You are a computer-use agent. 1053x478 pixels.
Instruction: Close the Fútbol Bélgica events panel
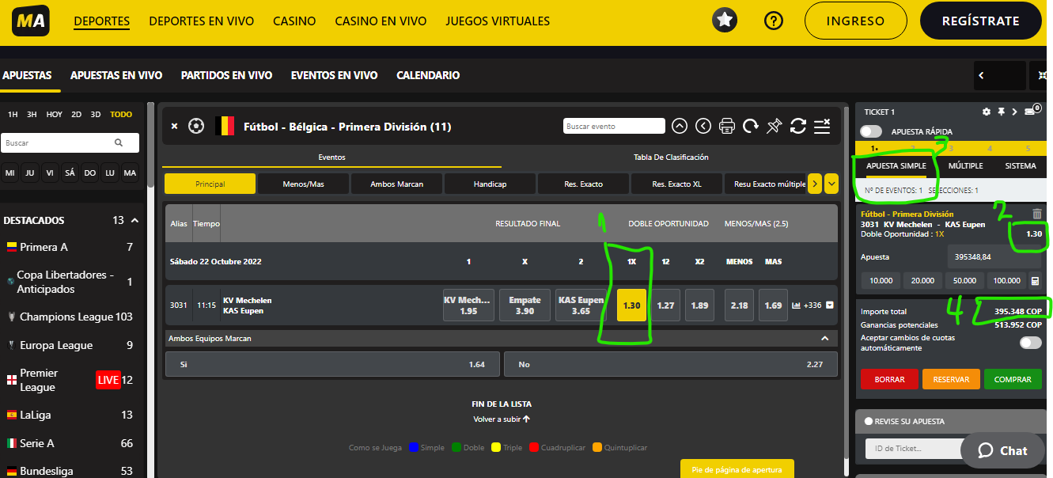(x=174, y=126)
